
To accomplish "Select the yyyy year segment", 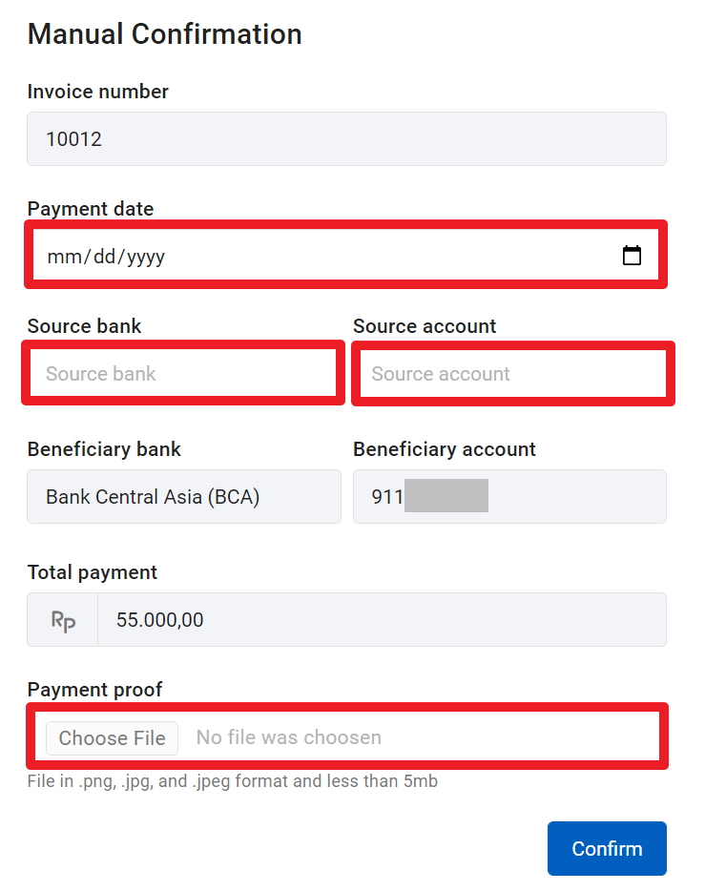I will click(x=146, y=258).
